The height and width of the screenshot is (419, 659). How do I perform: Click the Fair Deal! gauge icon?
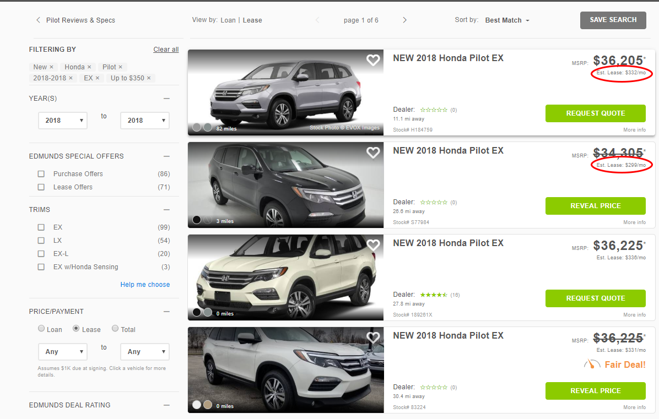coord(592,364)
